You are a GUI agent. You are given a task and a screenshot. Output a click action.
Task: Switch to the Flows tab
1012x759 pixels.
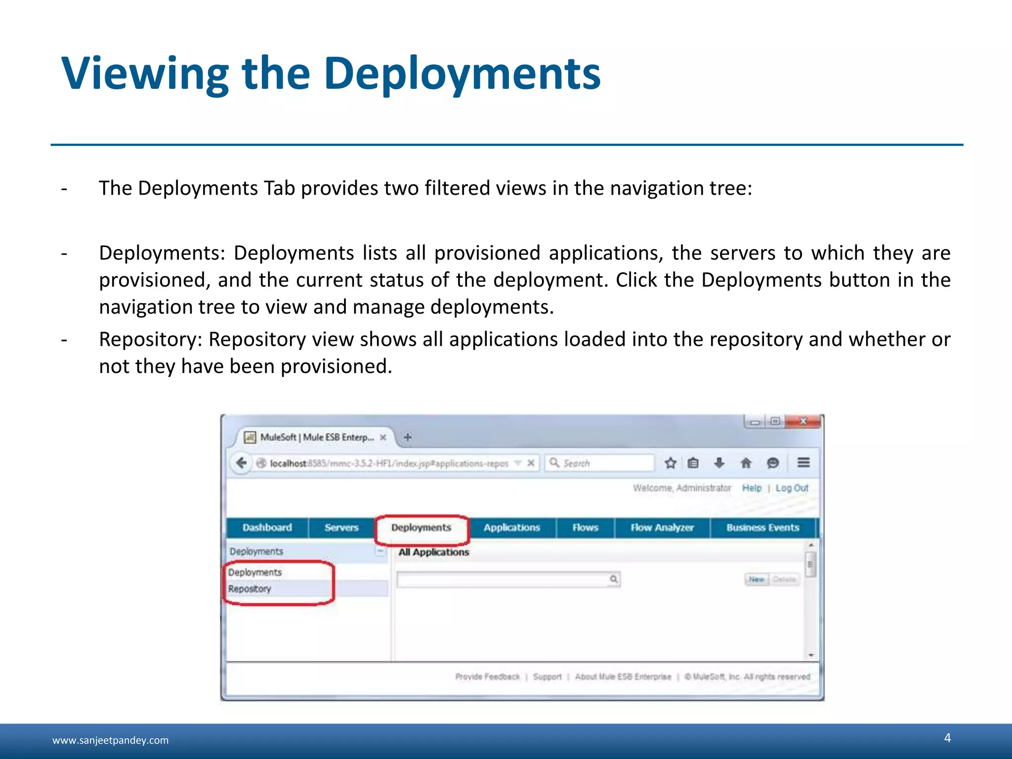coord(586,528)
